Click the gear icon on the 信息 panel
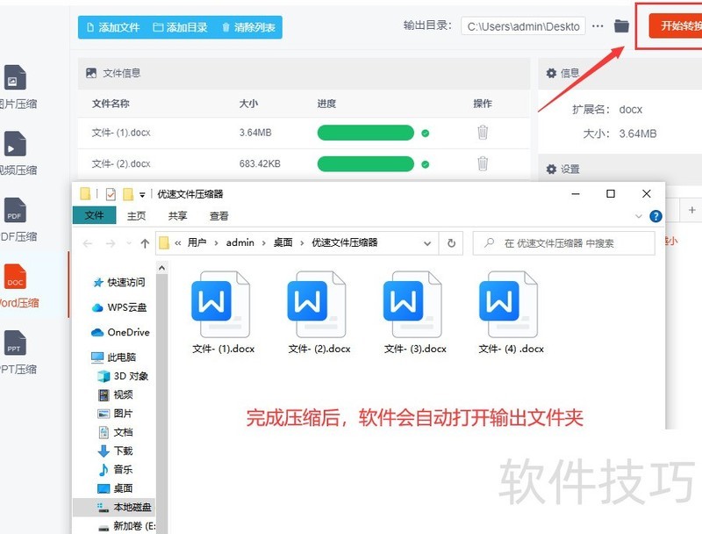Image resolution: width=702 pixels, height=534 pixels. click(x=549, y=72)
